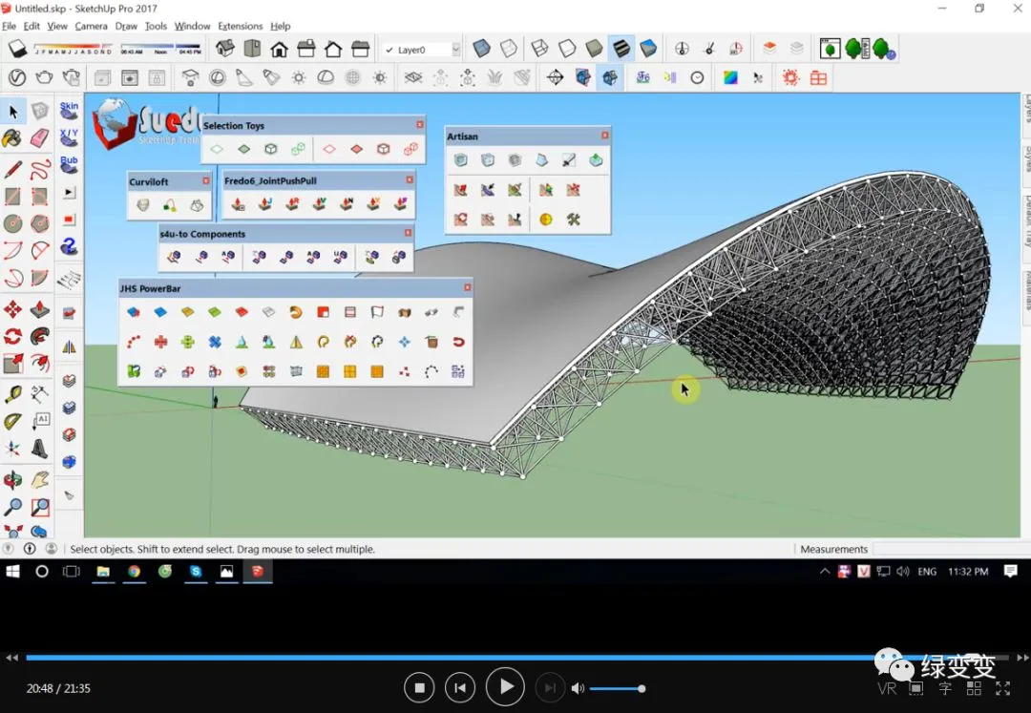This screenshot has height=713, width=1031.
Task: Play the video
Action: click(x=505, y=687)
